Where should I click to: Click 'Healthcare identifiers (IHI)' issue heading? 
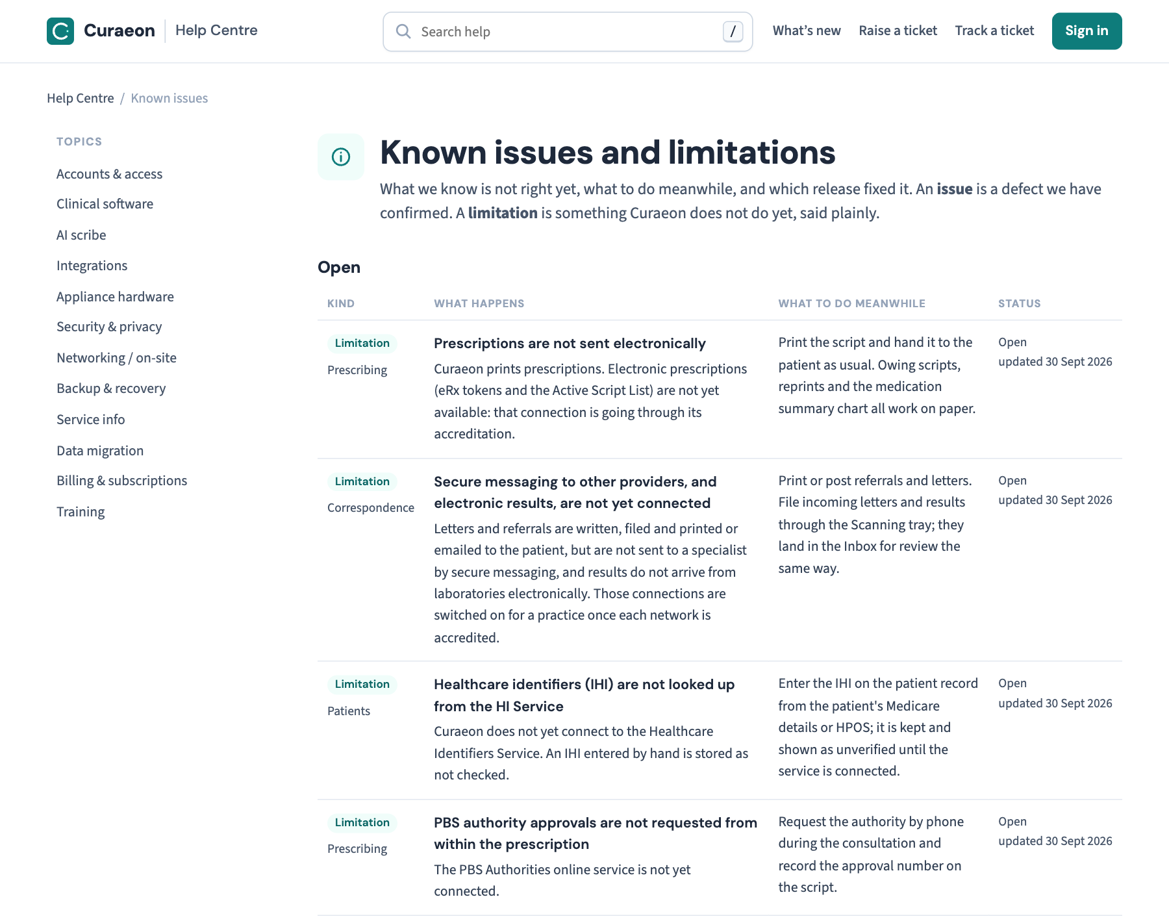click(584, 695)
